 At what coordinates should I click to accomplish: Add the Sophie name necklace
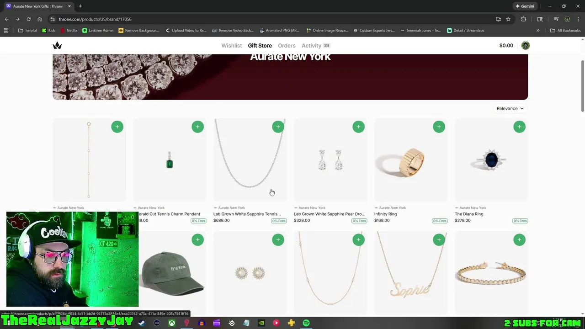[x=439, y=239]
